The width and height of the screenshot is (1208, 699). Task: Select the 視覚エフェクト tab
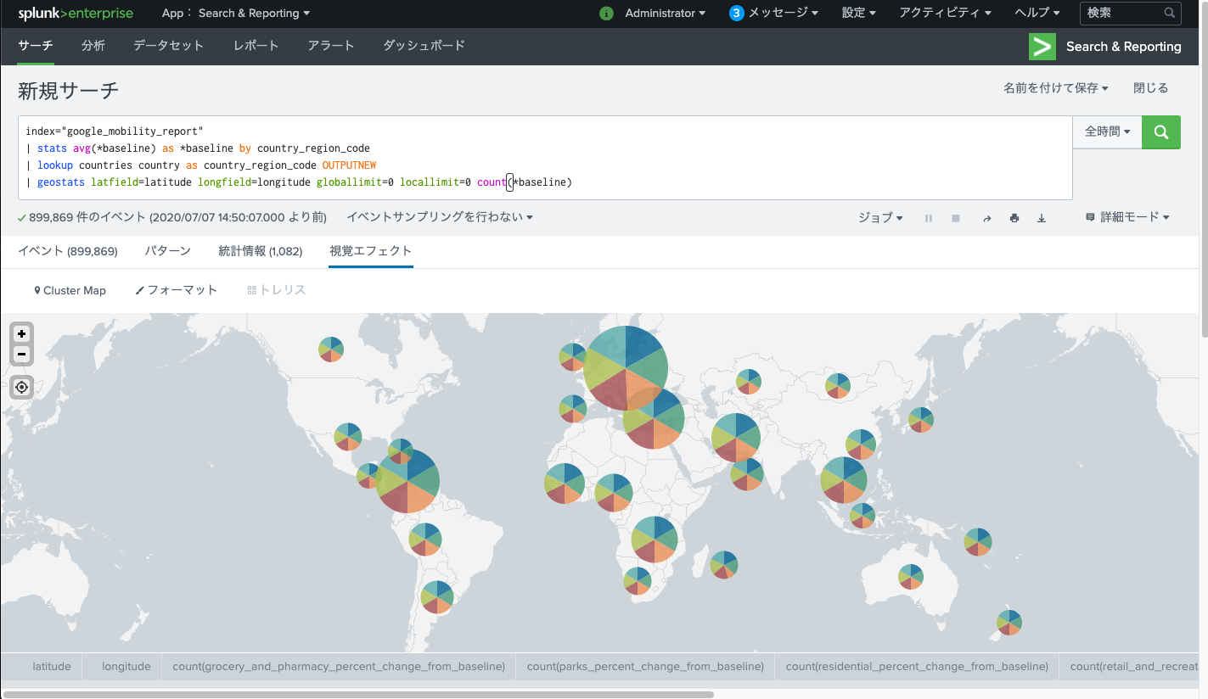click(371, 251)
